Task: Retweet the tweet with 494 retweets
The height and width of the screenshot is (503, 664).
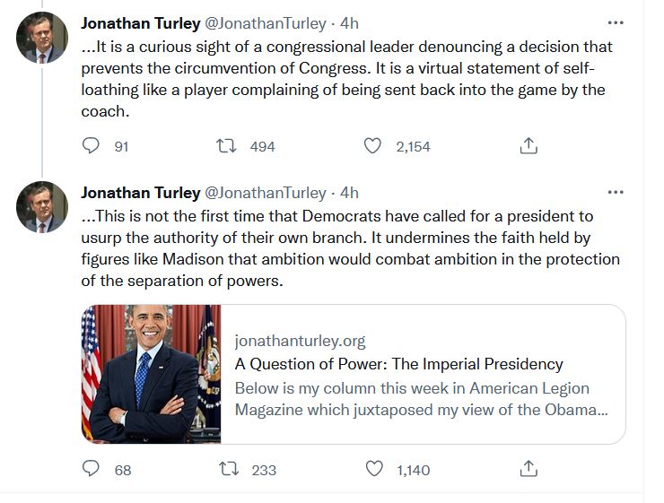Action: [226, 146]
